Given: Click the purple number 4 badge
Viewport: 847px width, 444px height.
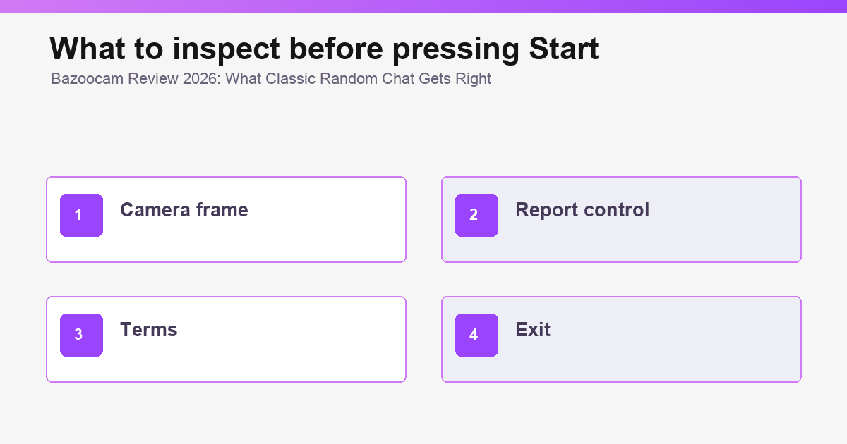Looking at the screenshot, I should [476, 335].
